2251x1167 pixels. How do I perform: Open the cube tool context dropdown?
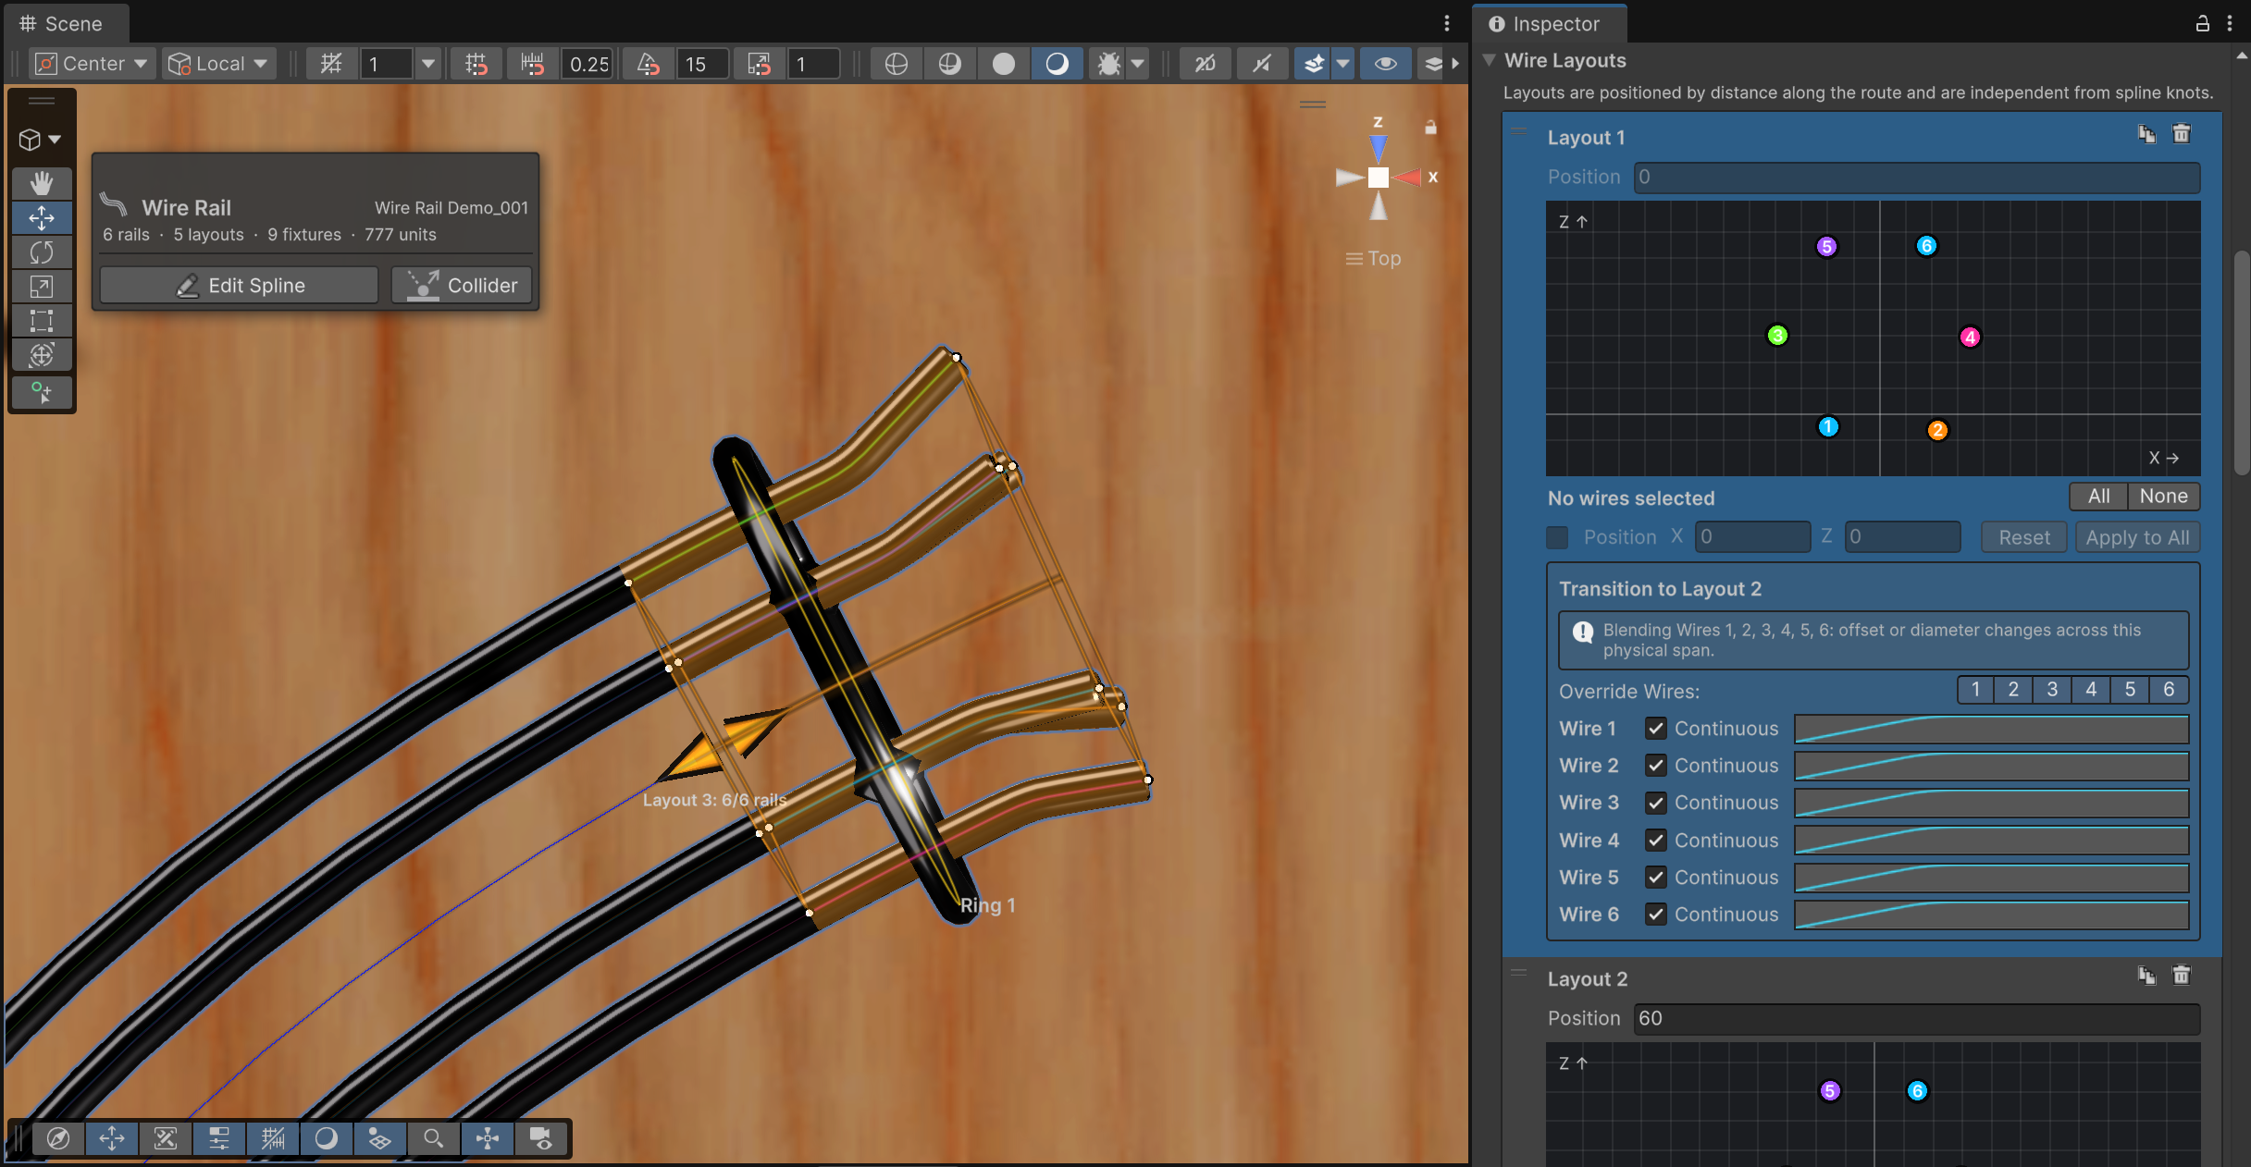click(x=41, y=140)
